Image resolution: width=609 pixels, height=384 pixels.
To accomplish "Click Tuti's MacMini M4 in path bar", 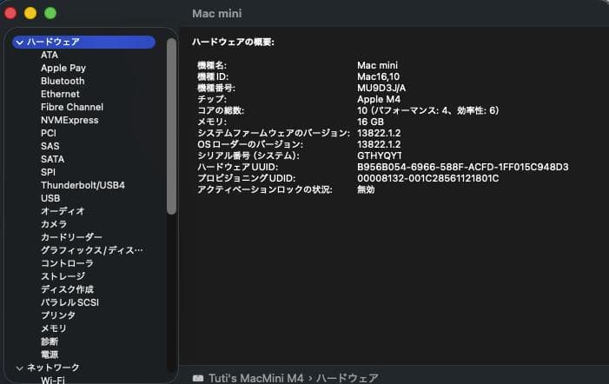I will click(x=256, y=378).
